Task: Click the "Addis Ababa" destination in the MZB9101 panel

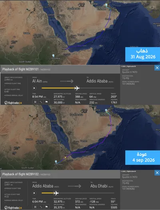Action: (x=97, y=81)
